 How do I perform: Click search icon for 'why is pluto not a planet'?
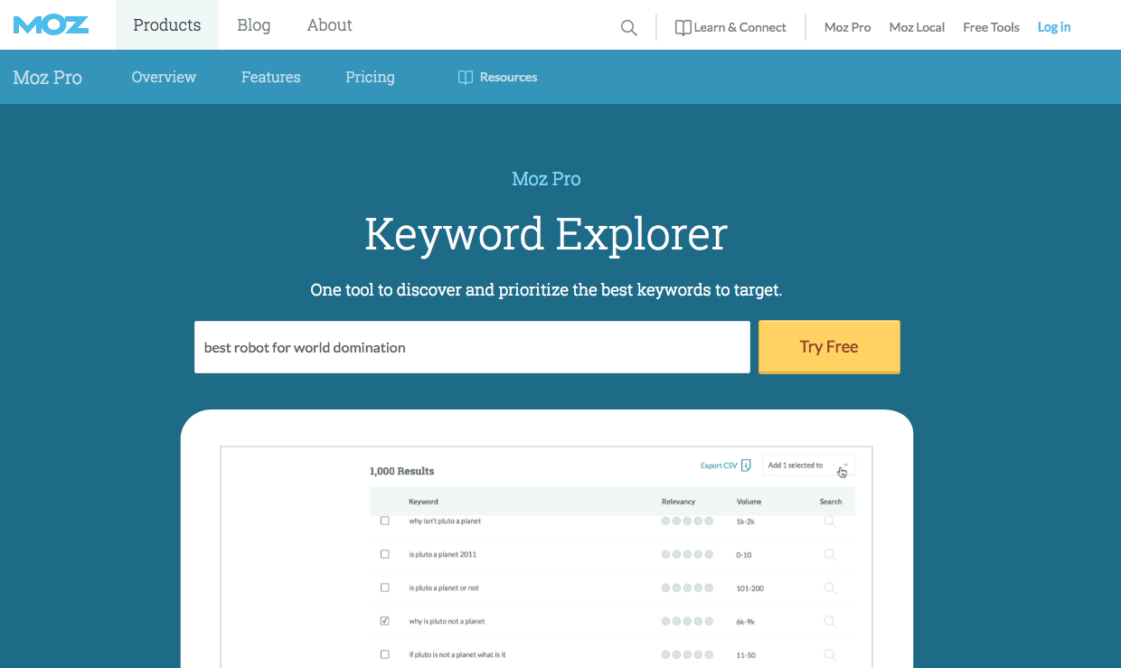coord(829,622)
